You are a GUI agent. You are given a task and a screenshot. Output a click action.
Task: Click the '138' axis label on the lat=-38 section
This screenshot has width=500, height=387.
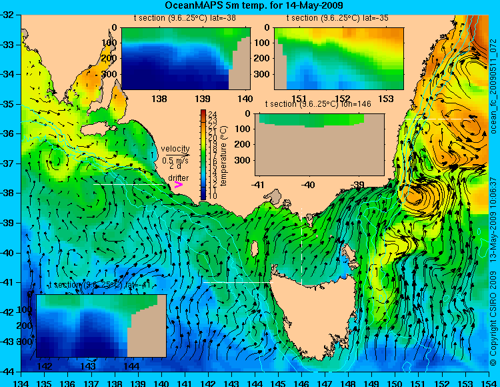pyautogui.click(x=159, y=99)
